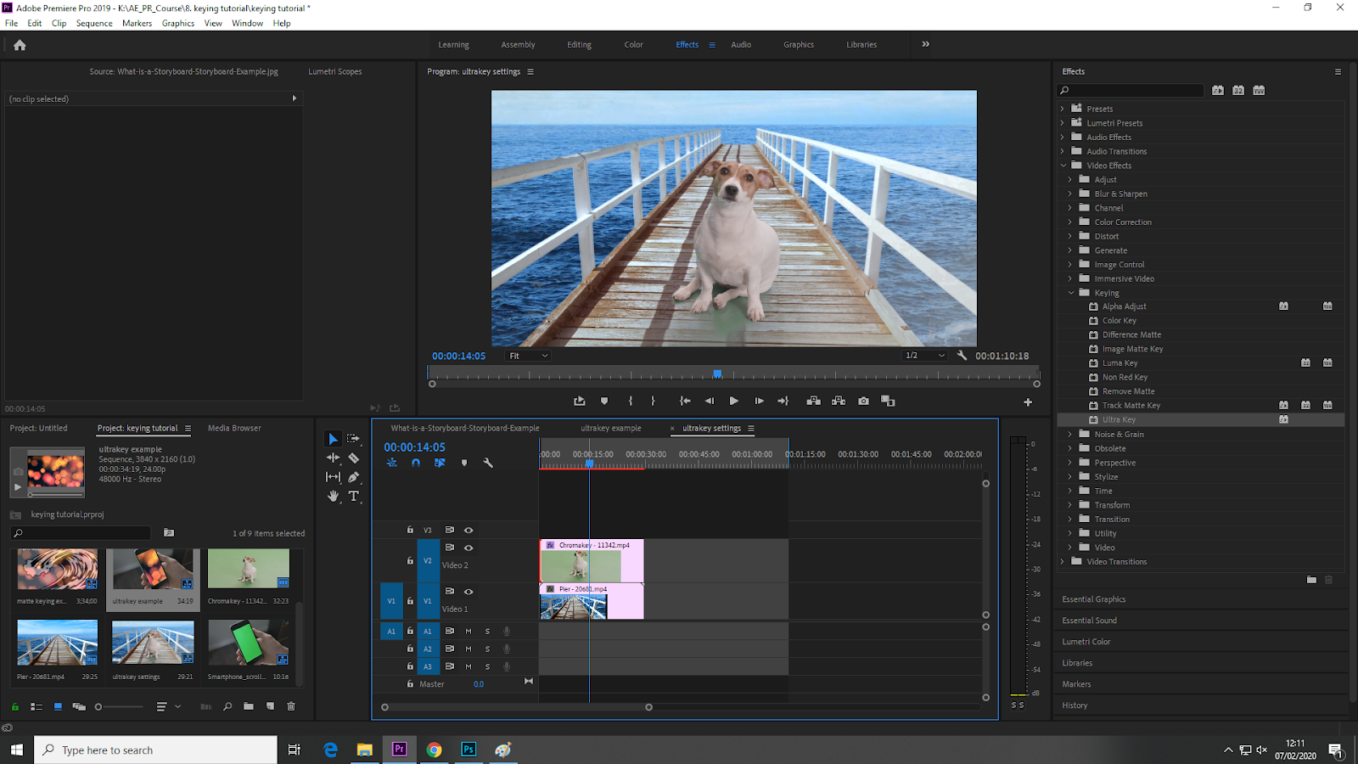Click New Custom Bin in Effects panel

click(1311, 580)
